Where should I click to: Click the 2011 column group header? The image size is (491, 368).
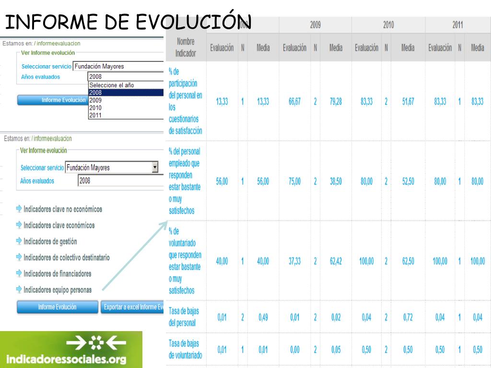458,25
